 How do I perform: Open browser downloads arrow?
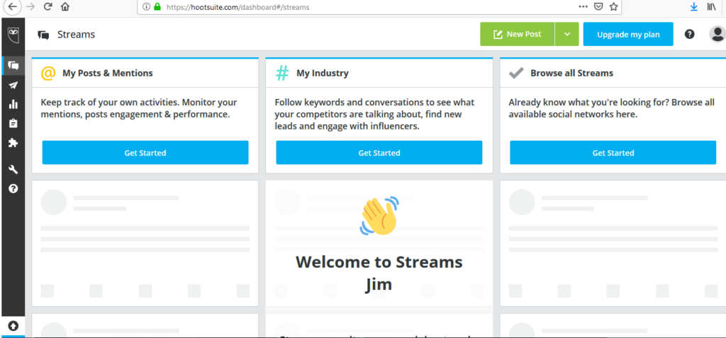[x=693, y=7]
